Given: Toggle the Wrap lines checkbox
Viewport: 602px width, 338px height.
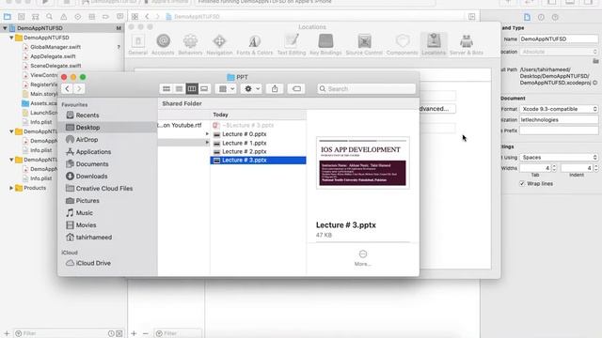Looking at the screenshot, I should (522, 184).
